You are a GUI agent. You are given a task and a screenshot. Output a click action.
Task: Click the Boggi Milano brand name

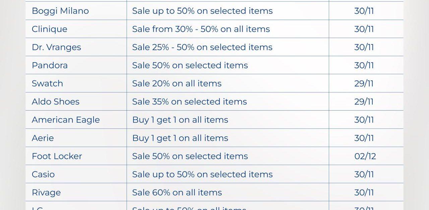pyautogui.click(x=60, y=11)
